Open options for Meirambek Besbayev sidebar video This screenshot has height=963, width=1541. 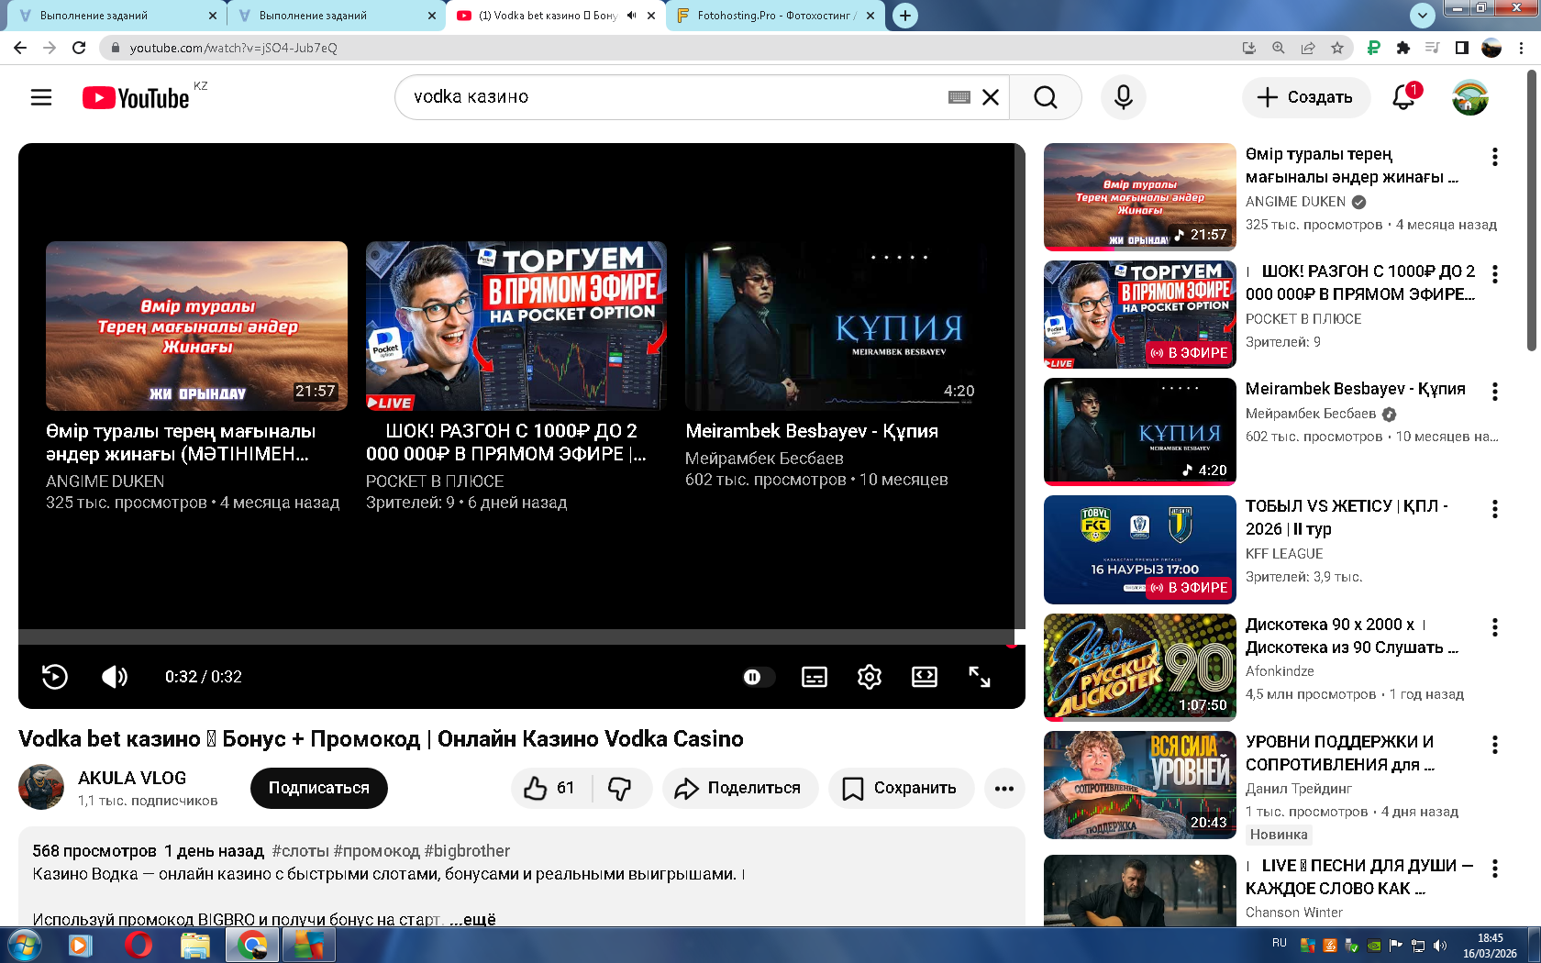tap(1495, 392)
